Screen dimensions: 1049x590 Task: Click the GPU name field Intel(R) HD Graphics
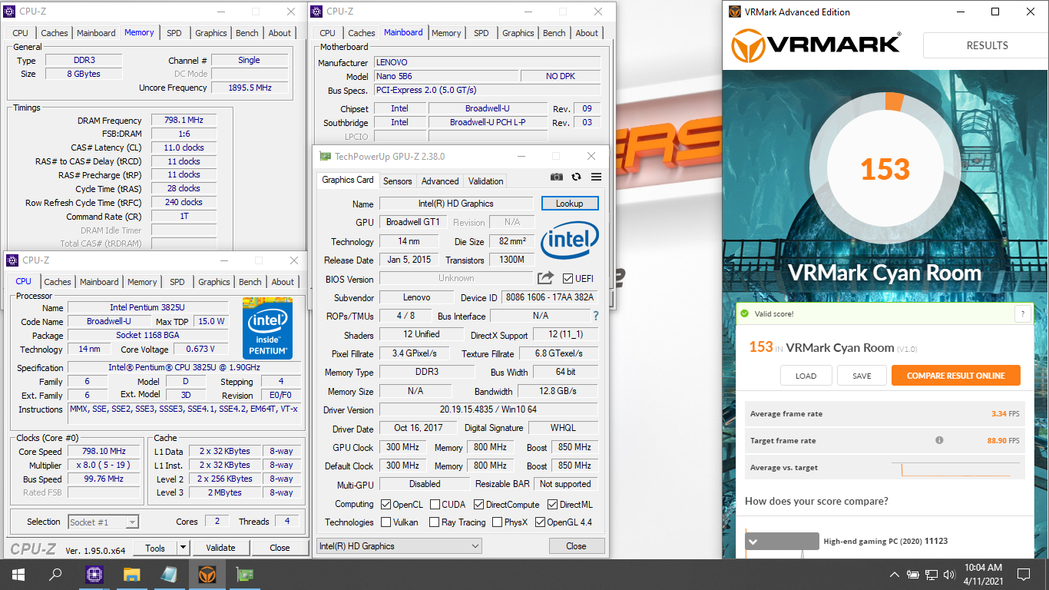456,204
